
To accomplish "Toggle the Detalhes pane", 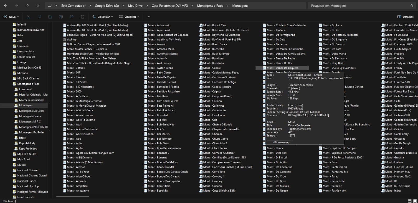I will click(405, 17).
